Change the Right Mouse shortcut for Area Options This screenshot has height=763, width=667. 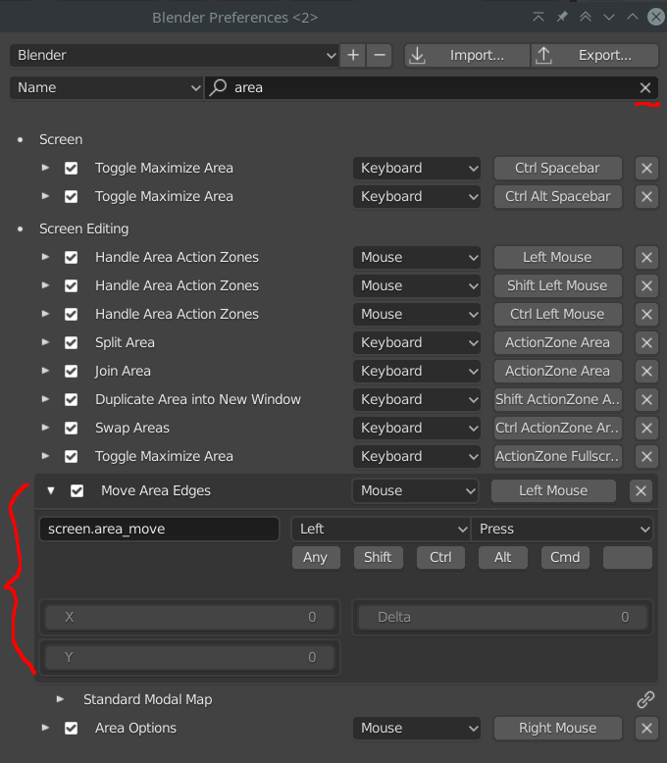558,729
